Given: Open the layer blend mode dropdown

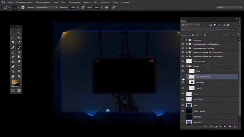Looking at the screenshot, I should (x=197, y=30).
